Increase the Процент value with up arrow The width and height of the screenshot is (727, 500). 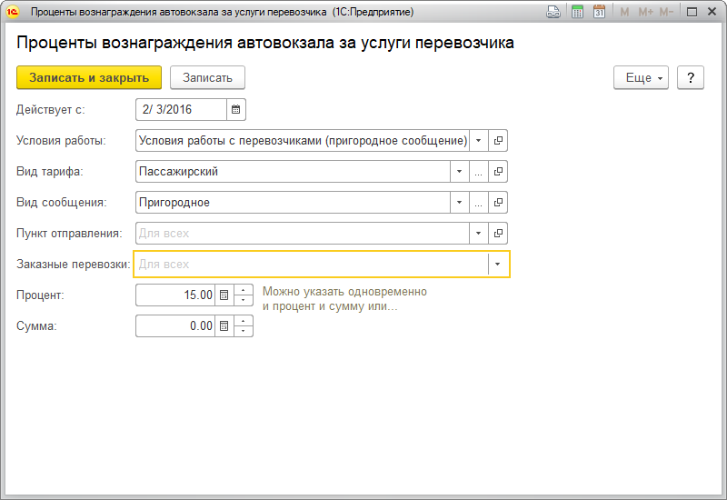click(244, 291)
